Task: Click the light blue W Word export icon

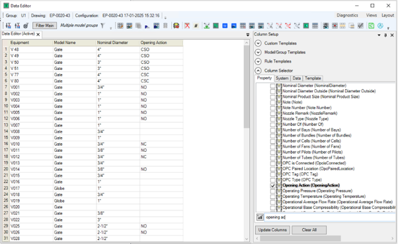Action: point(225,26)
